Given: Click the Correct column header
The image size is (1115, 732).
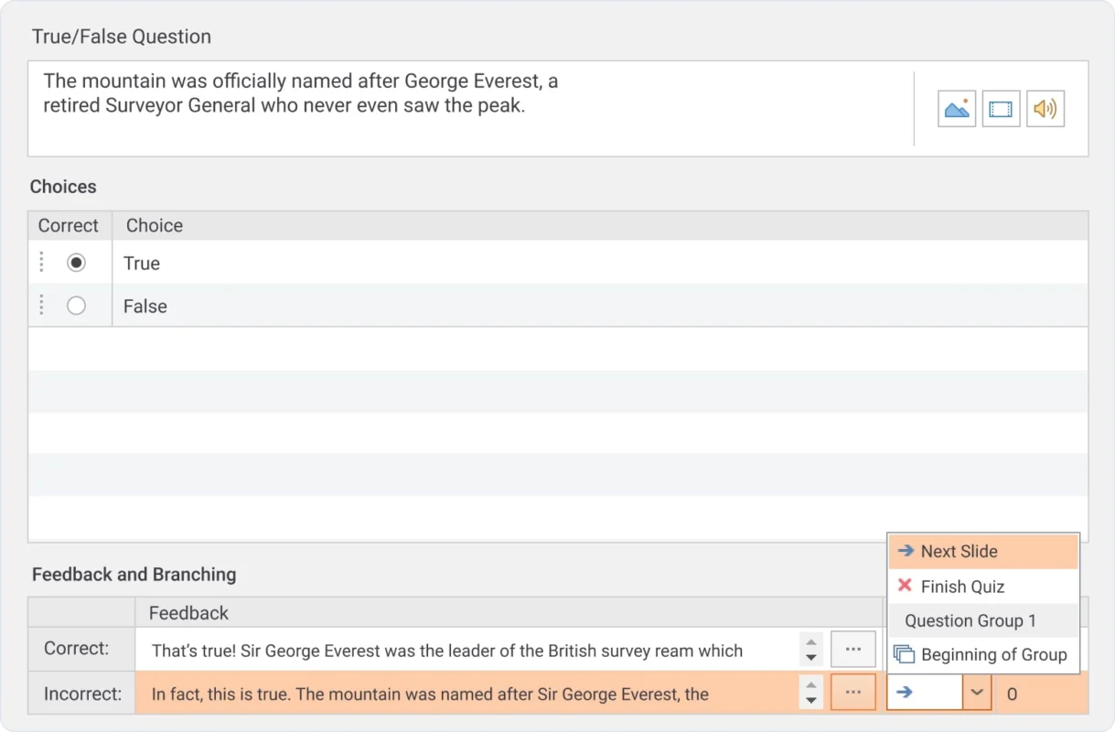Looking at the screenshot, I should (69, 225).
